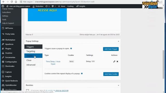Click the 'Delay: 500' settings text
This screenshot has width=166, height=93.
tap(90, 61)
